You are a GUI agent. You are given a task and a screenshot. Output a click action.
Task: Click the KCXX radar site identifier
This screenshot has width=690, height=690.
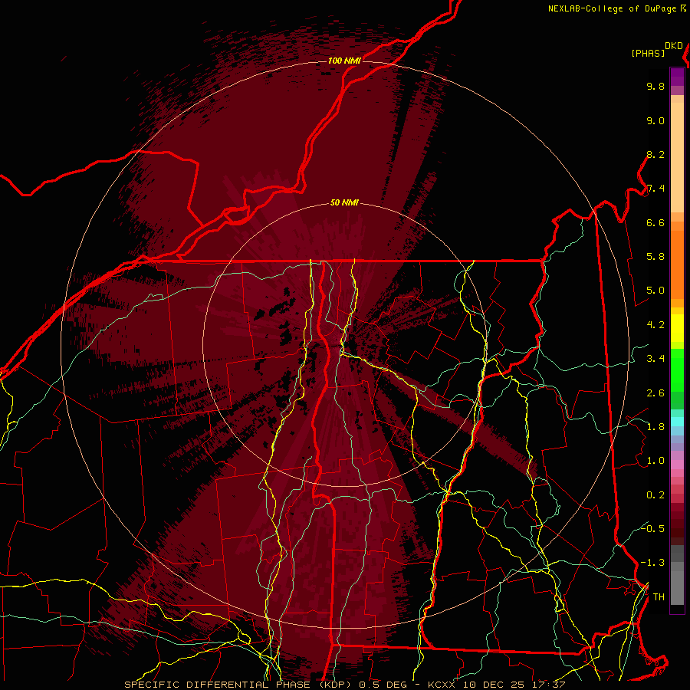(442, 685)
